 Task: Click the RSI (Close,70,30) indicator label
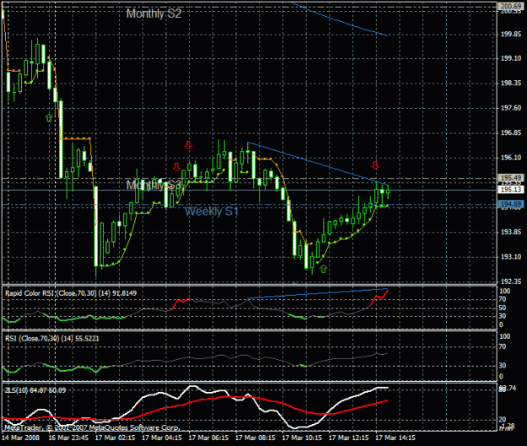pyautogui.click(x=52, y=338)
